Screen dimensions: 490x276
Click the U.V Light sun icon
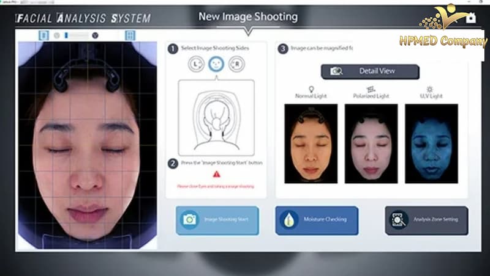[431, 89]
